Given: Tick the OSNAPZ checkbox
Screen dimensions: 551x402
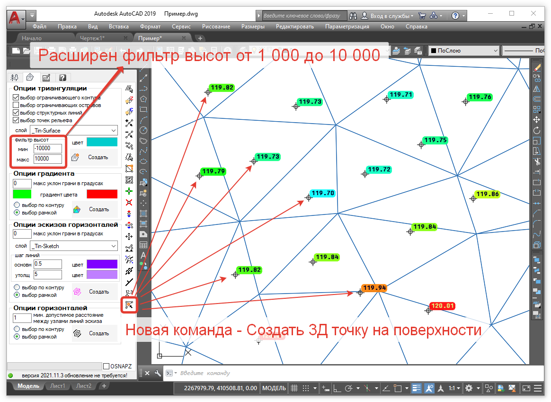Looking at the screenshot, I should [106, 366].
